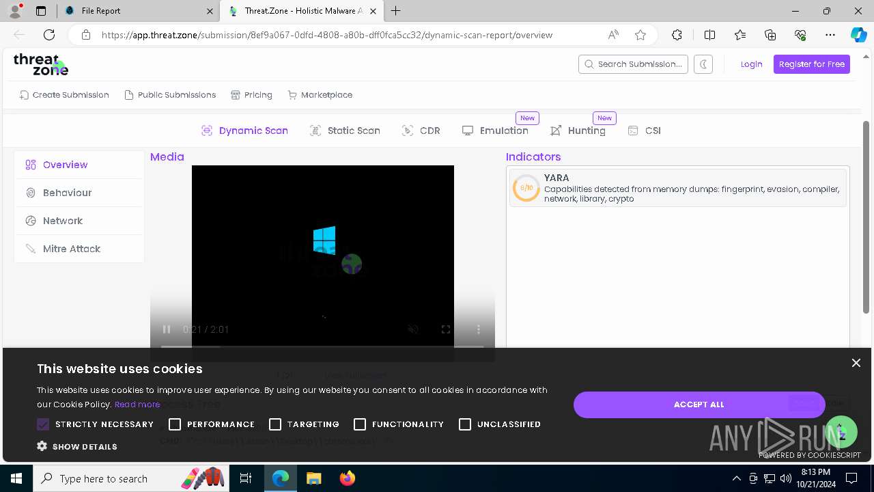Click Register for Free button
This screenshot has width=874, height=492.
click(811, 64)
